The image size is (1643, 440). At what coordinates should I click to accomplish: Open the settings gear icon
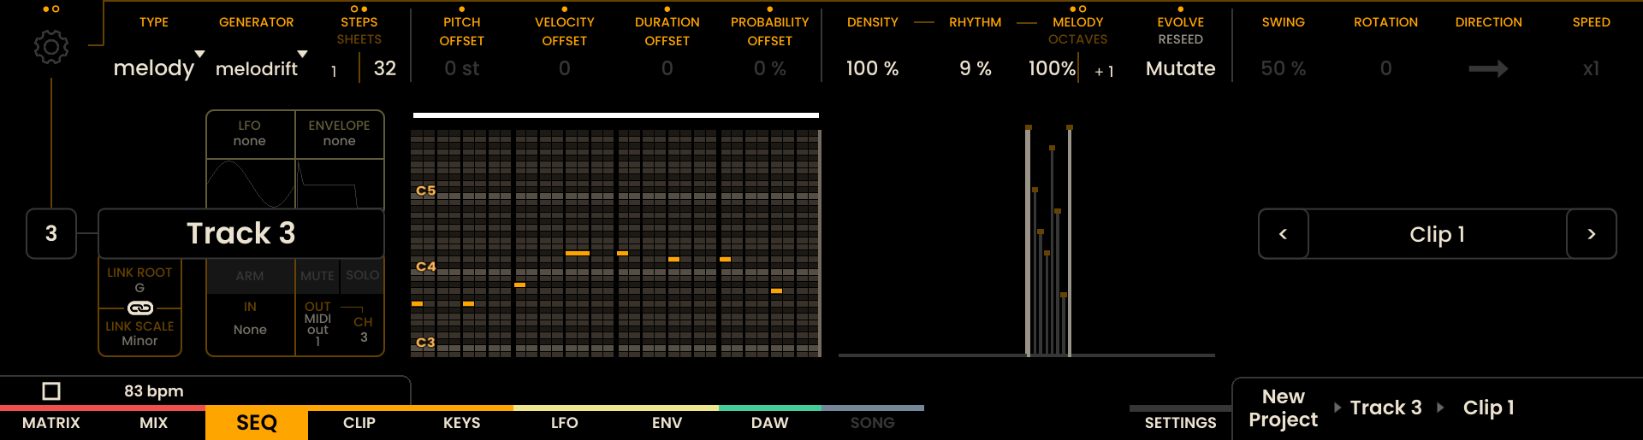[x=51, y=47]
